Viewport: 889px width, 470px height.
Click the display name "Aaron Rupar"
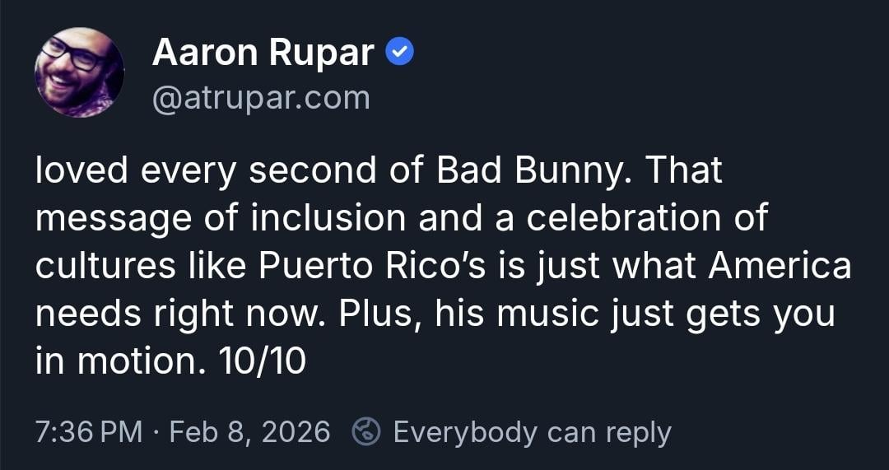pyautogui.click(x=263, y=54)
